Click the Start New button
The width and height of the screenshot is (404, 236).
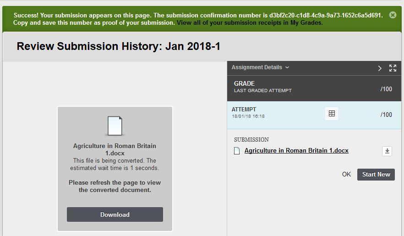click(x=376, y=175)
